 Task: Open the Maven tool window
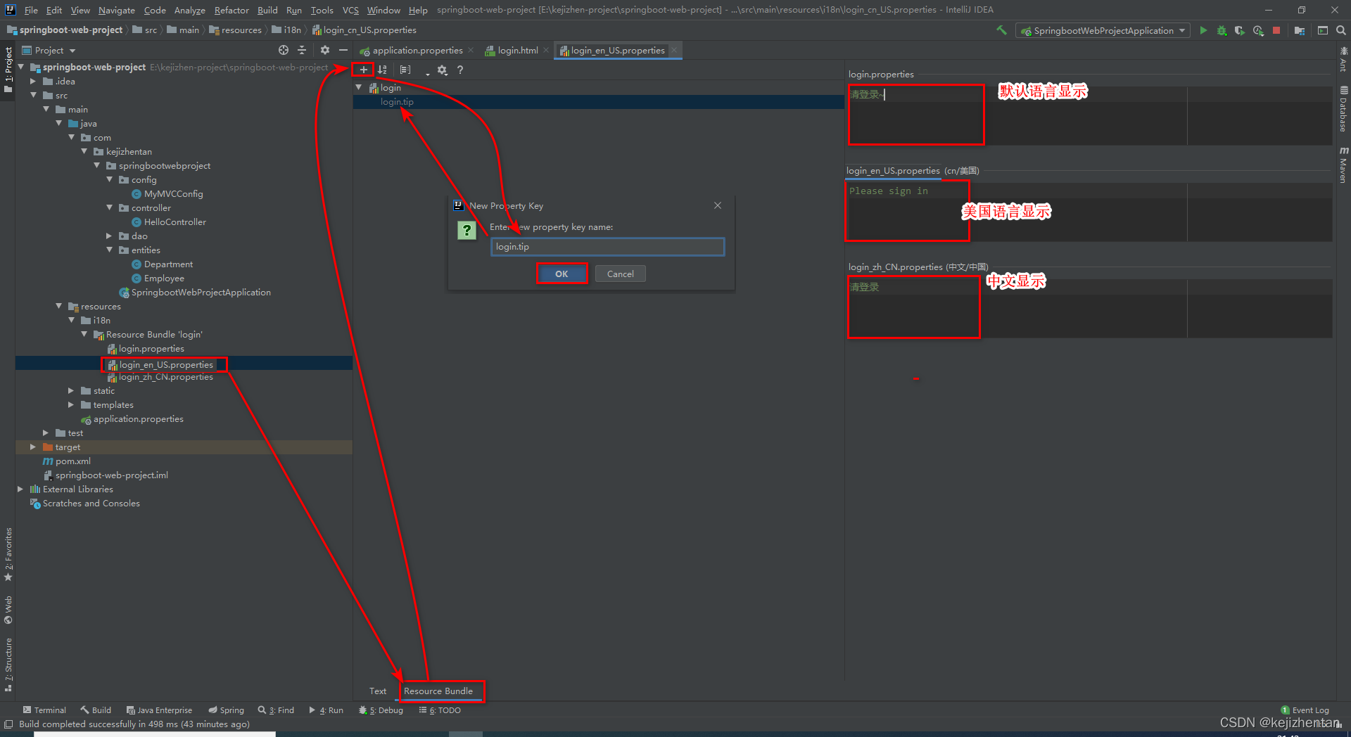pos(1343,165)
